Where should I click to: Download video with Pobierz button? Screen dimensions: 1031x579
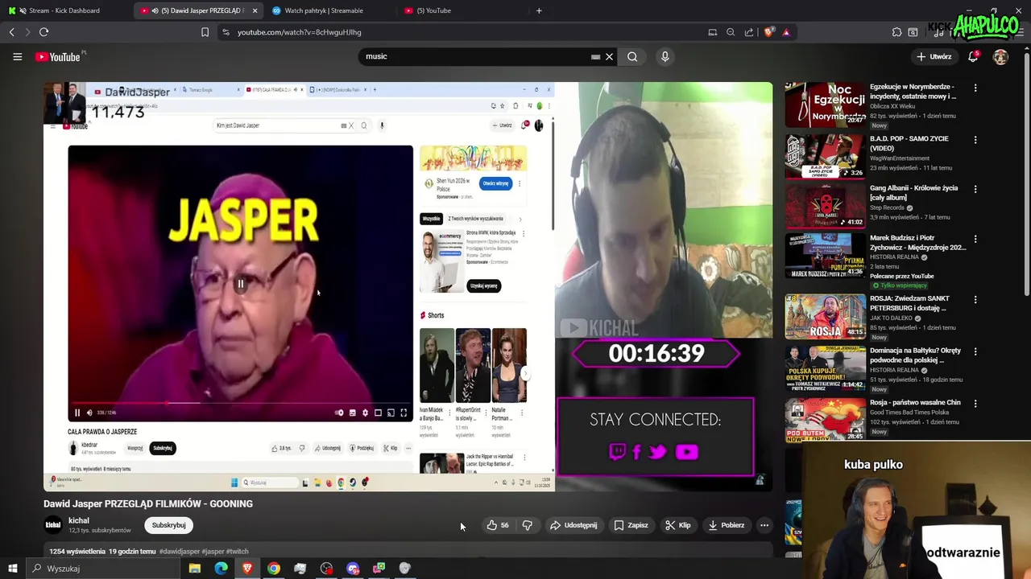tap(726, 525)
